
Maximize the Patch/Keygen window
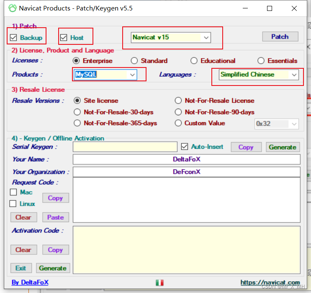click(x=269, y=8)
